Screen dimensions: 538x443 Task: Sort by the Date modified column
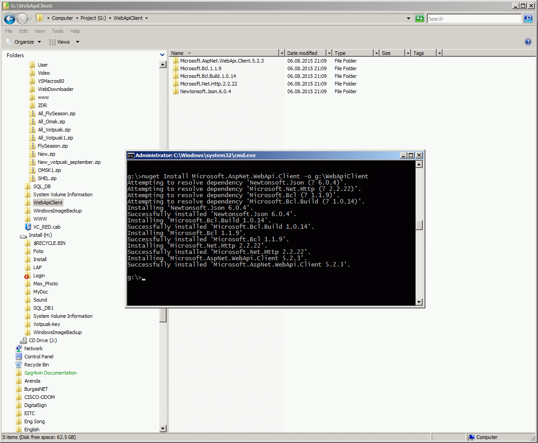pyautogui.click(x=305, y=53)
